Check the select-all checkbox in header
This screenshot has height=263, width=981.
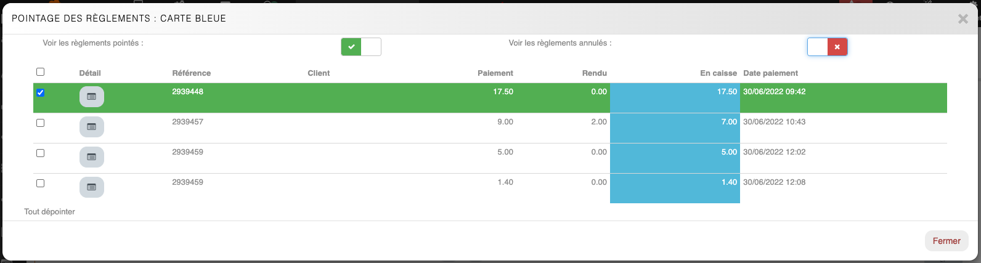coord(41,72)
